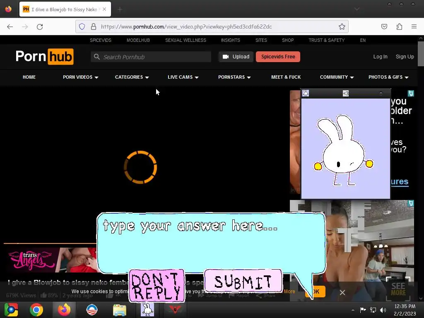The height and width of the screenshot is (318, 424).
Task: Click the browser URL address bar
Action: click(212, 26)
